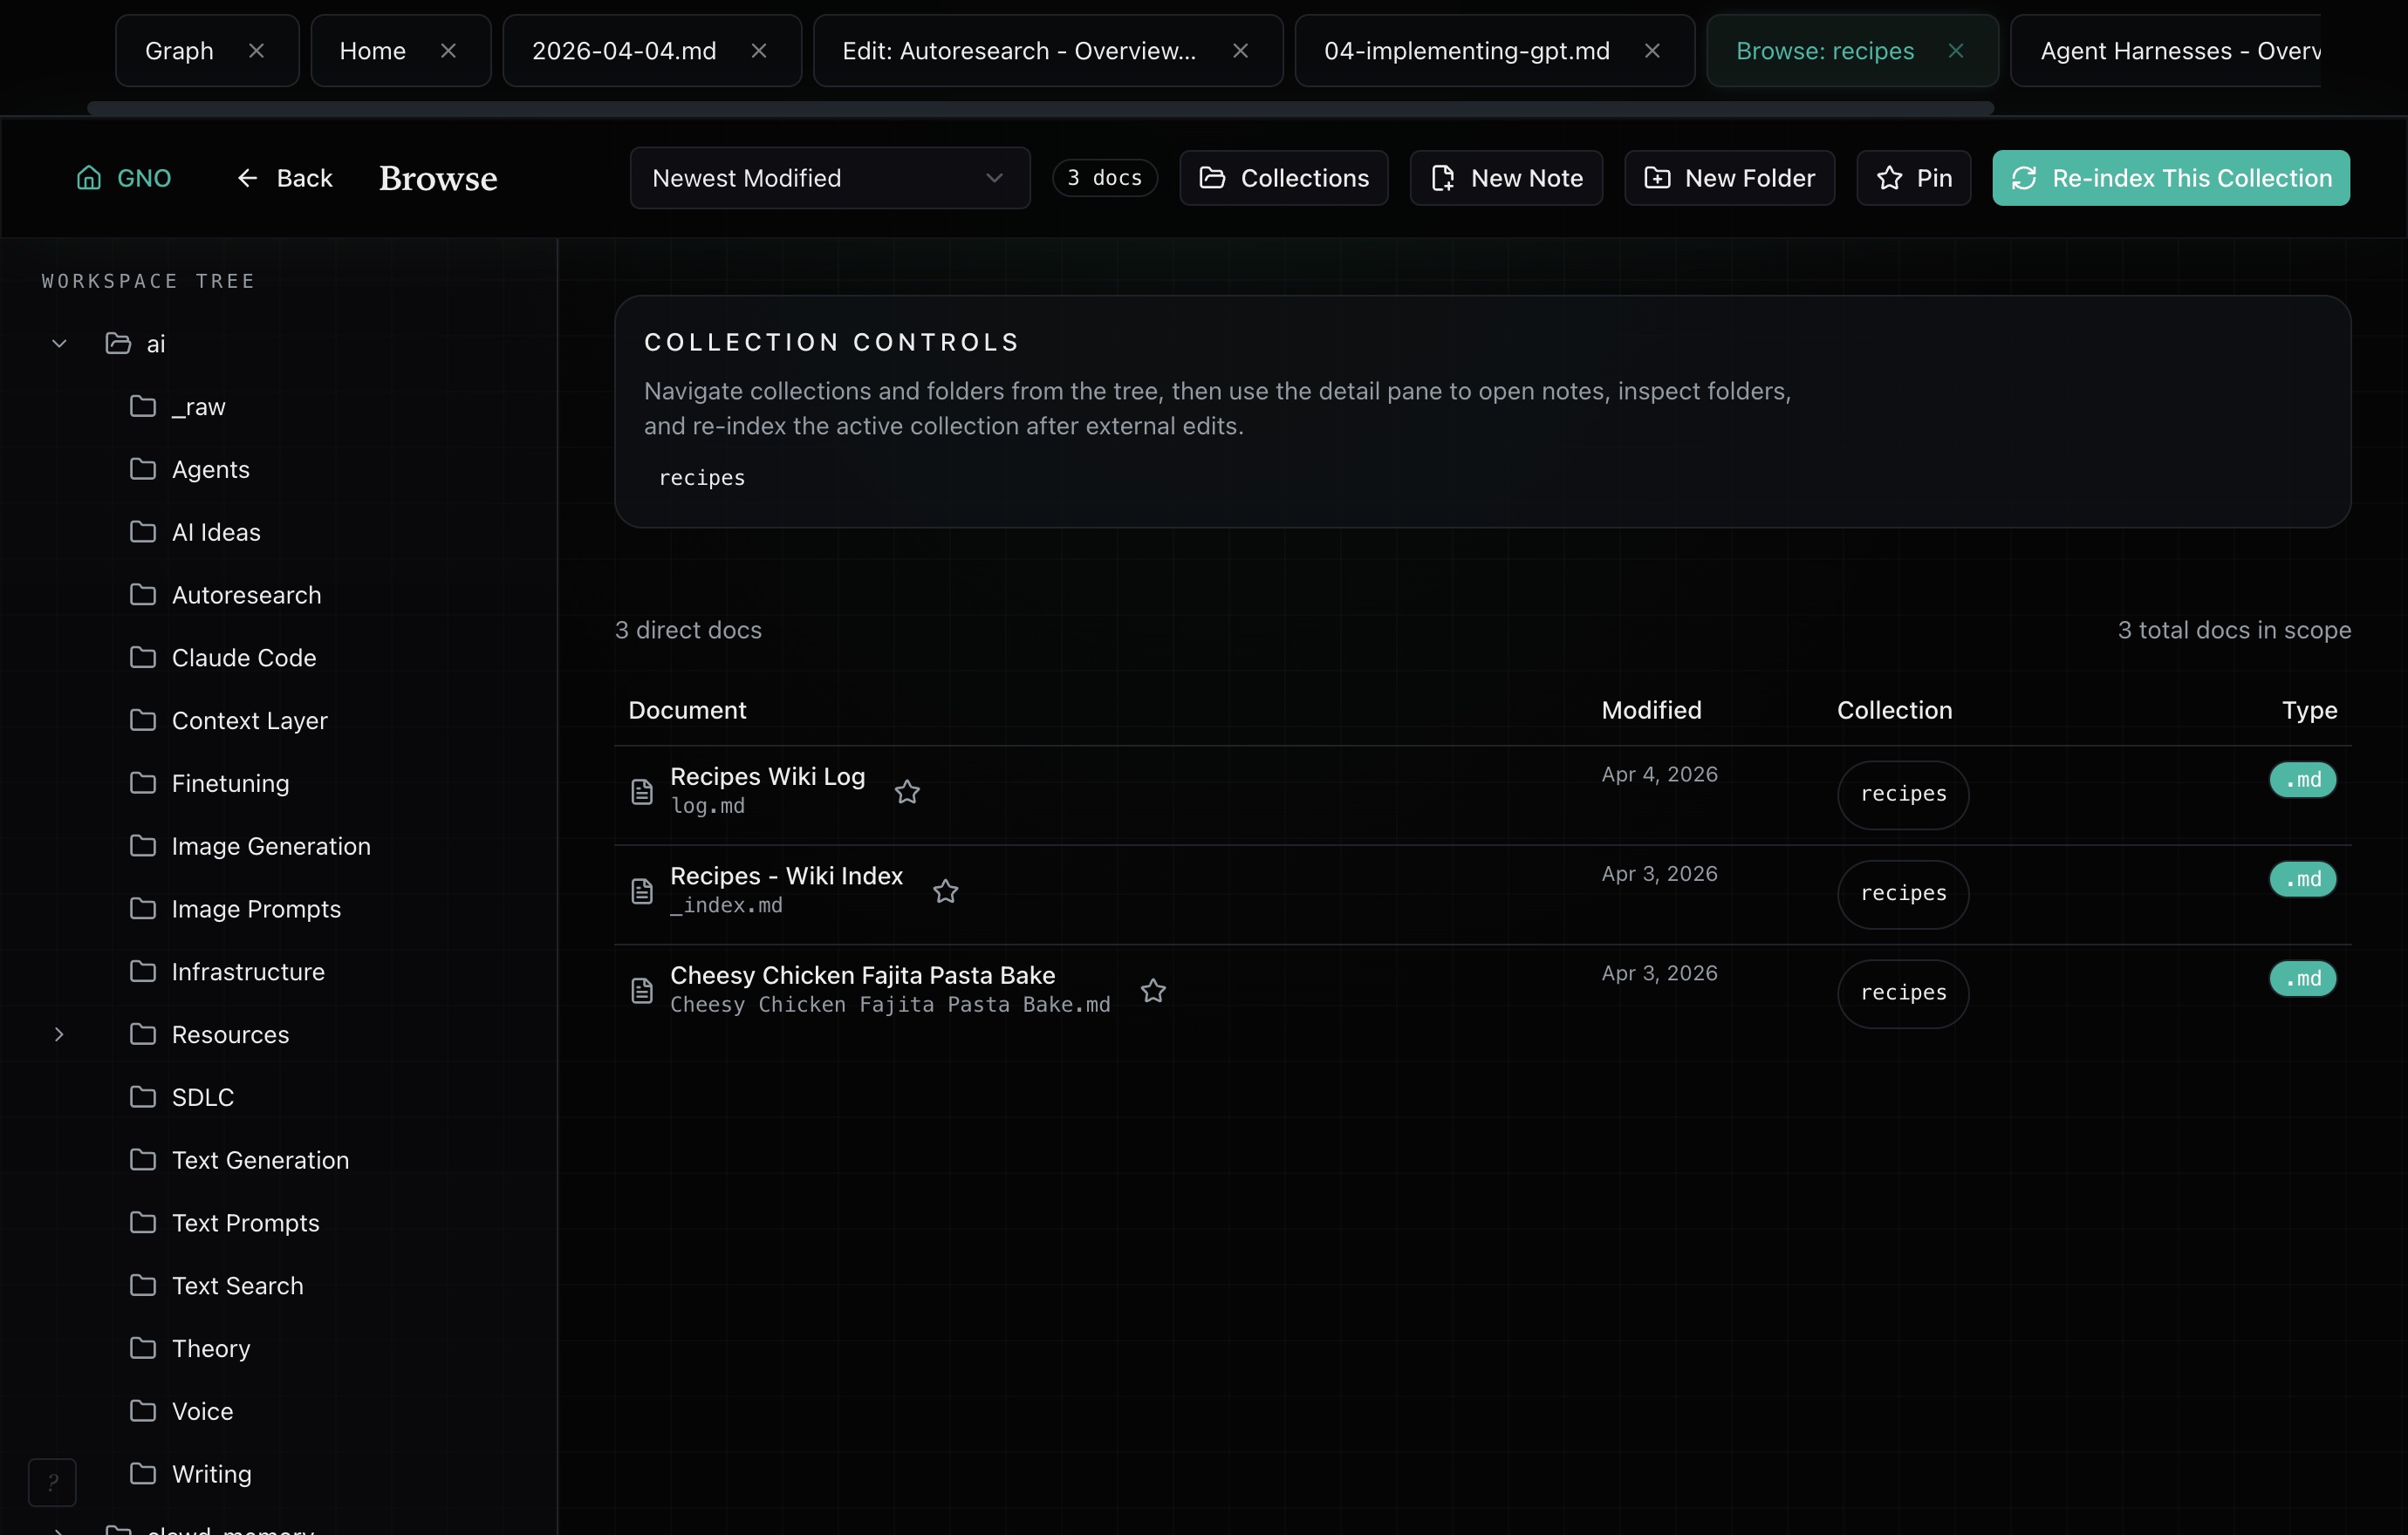Click the Writing folder icon

143,1473
